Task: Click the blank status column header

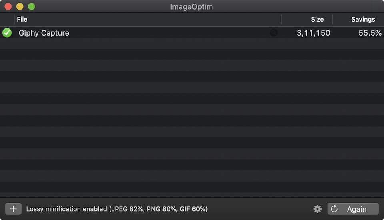Action: 7,19
